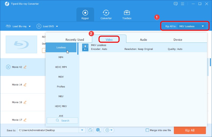Select the Movie 18 title
The image size is (212, 137).
point(17,102)
